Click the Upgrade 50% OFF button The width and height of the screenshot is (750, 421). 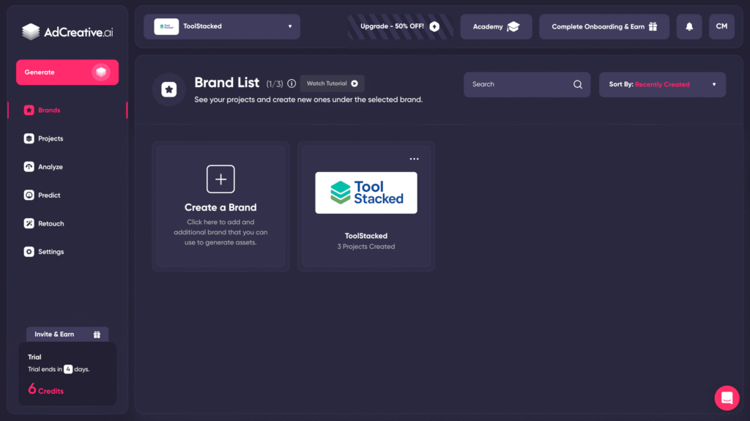(x=400, y=26)
